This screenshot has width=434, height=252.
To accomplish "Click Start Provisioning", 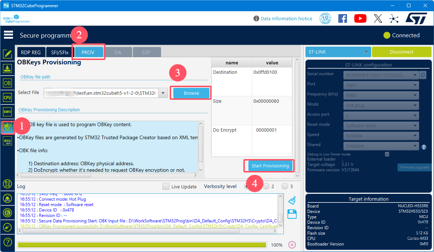I will 270,166.
